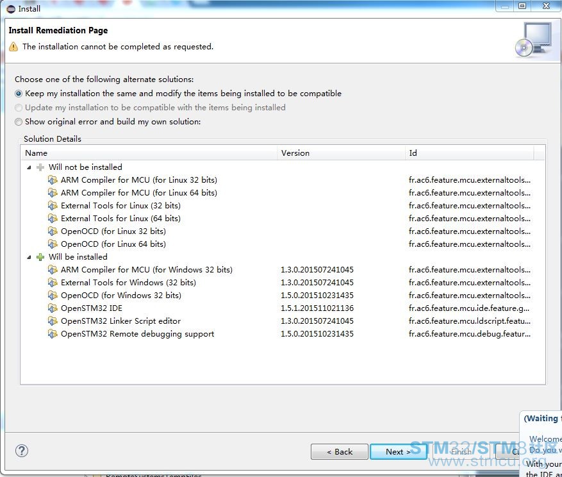Screen dimensions: 562x477
Task: Click the OpenSTM32 IDE feature icon
Action: pyautogui.click(x=53, y=308)
